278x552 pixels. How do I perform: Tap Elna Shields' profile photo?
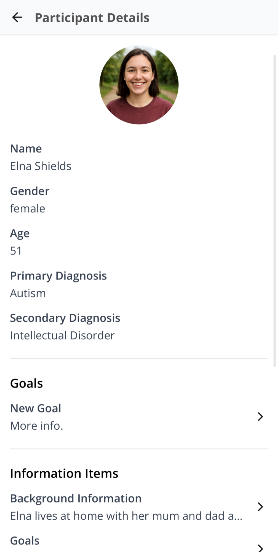[139, 85]
